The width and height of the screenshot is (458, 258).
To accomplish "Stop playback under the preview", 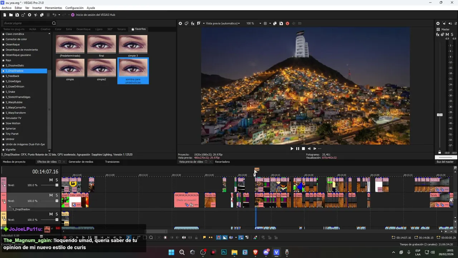I will [303, 149].
